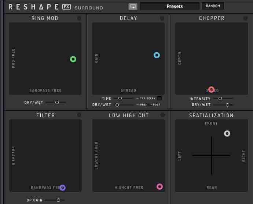Image resolution: width=253 pixels, height=204 pixels.
Task: Click the LEFT label in Spatialization
Action: pos(180,156)
